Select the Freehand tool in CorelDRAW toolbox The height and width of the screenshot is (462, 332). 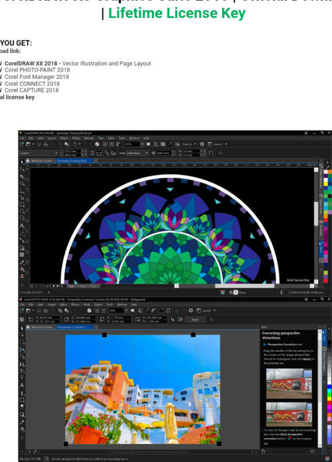click(x=22, y=191)
